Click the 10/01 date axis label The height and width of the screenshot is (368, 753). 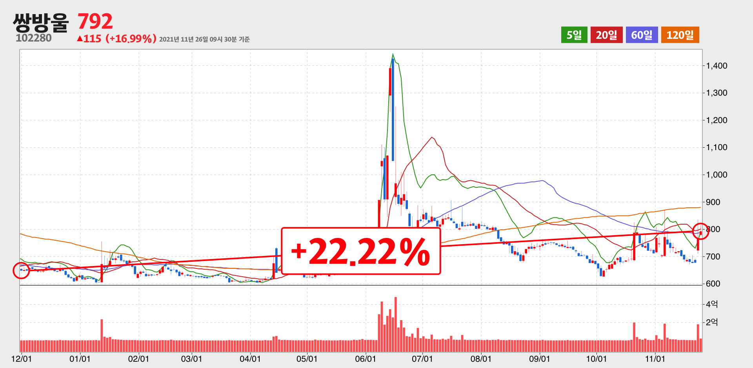click(x=597, y=359)
